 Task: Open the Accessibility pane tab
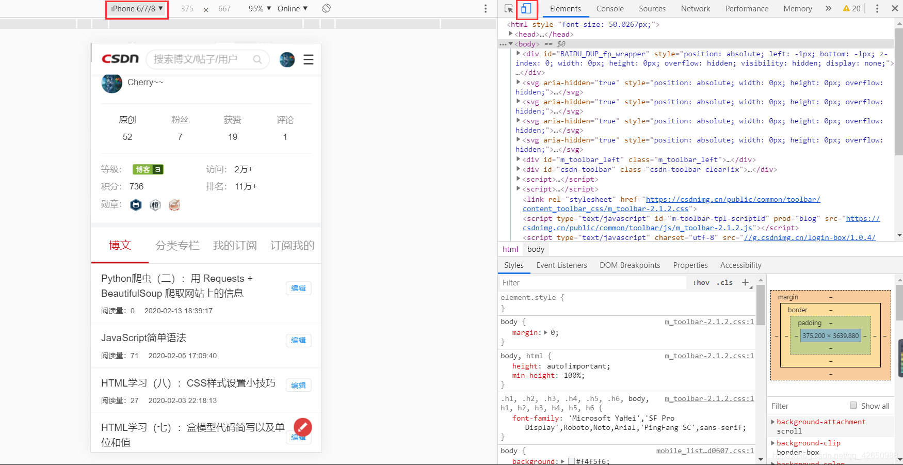(x=740, y=265)
